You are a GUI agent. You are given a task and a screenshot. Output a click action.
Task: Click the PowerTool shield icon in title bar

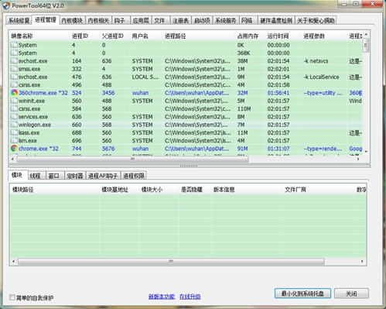point(6,5)
